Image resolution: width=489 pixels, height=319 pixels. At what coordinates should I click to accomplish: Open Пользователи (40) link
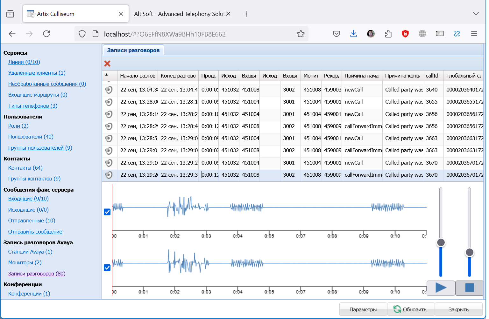[x=31, y=137]
